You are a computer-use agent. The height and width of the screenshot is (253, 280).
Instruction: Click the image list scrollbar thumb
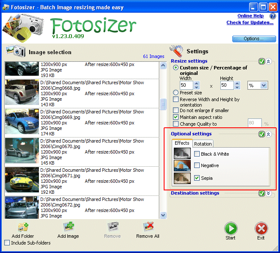[163, 104]
